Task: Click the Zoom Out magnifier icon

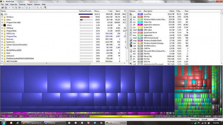Action: [41, 7]
